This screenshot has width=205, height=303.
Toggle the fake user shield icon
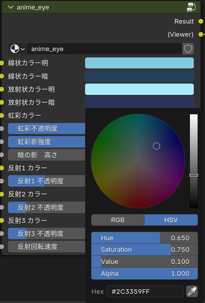coord(188,49)
